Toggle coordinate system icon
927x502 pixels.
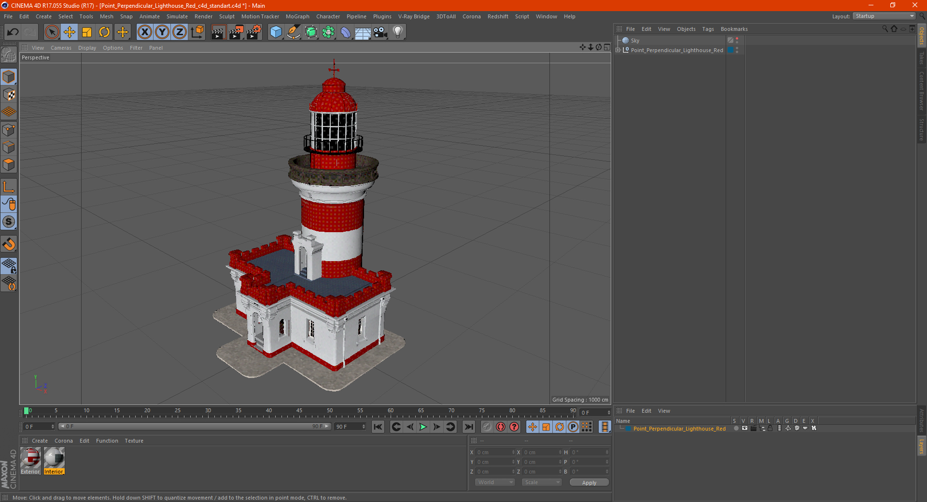point(197,32)
